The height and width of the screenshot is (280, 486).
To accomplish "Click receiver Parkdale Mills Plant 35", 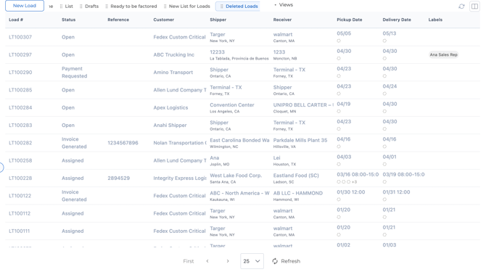I will [300, 140].
